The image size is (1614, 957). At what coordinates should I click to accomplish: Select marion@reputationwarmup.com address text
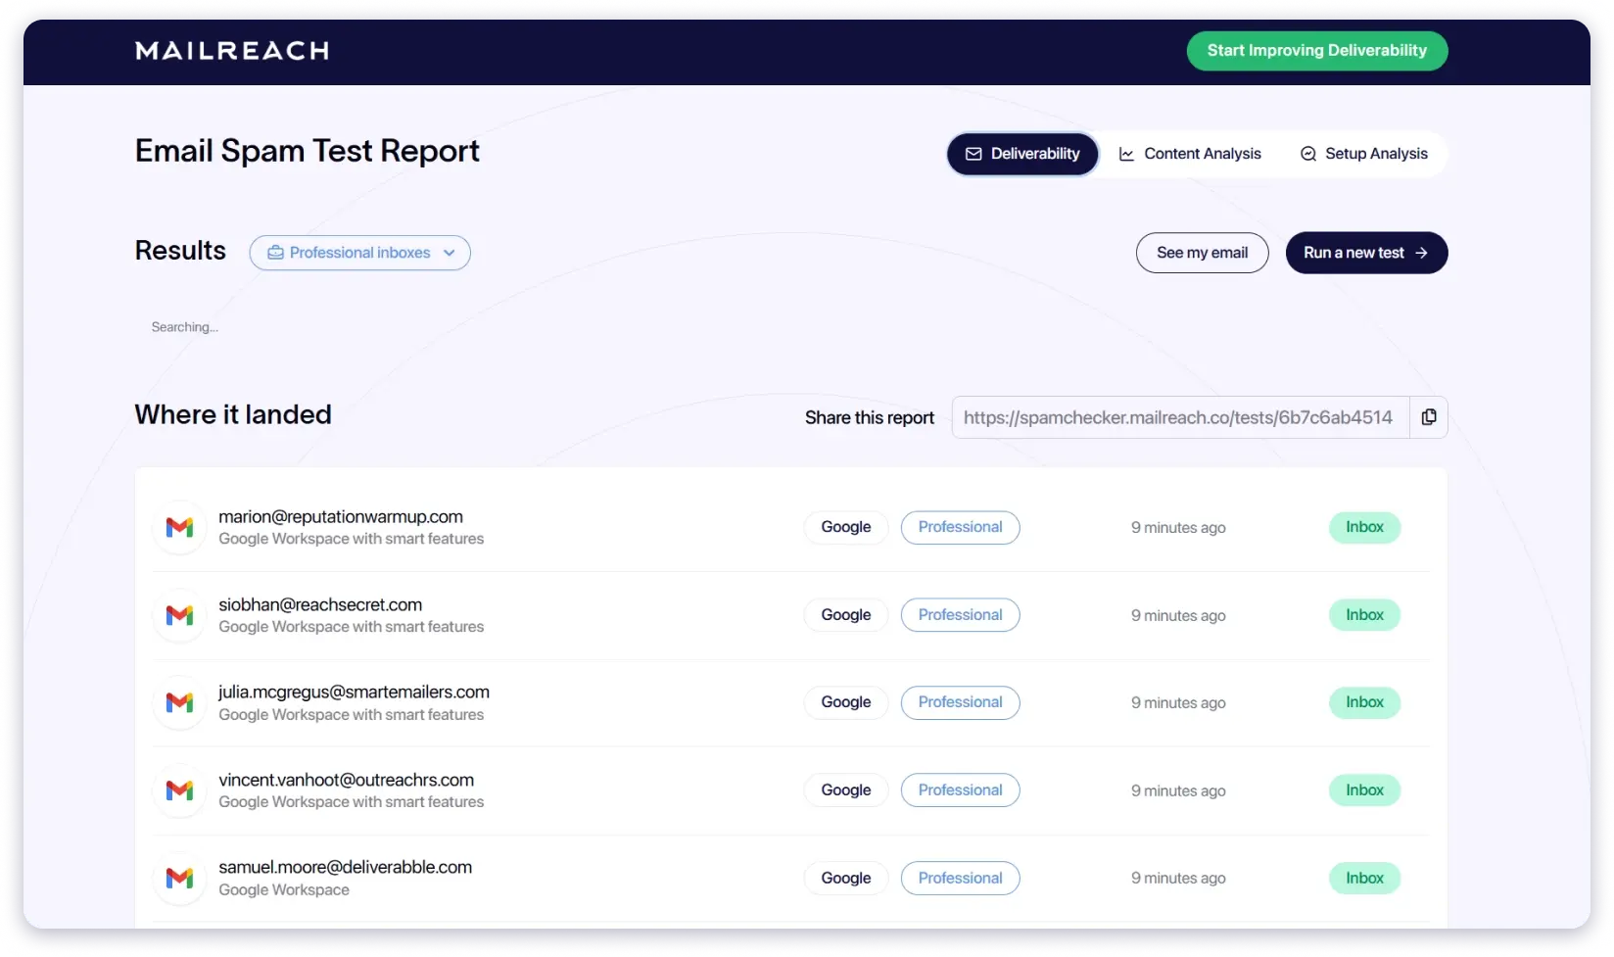pos(341,517)
